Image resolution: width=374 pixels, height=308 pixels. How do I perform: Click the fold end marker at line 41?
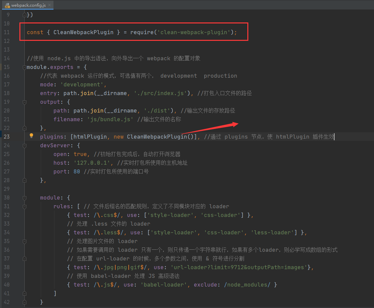(x=24, y=294)
